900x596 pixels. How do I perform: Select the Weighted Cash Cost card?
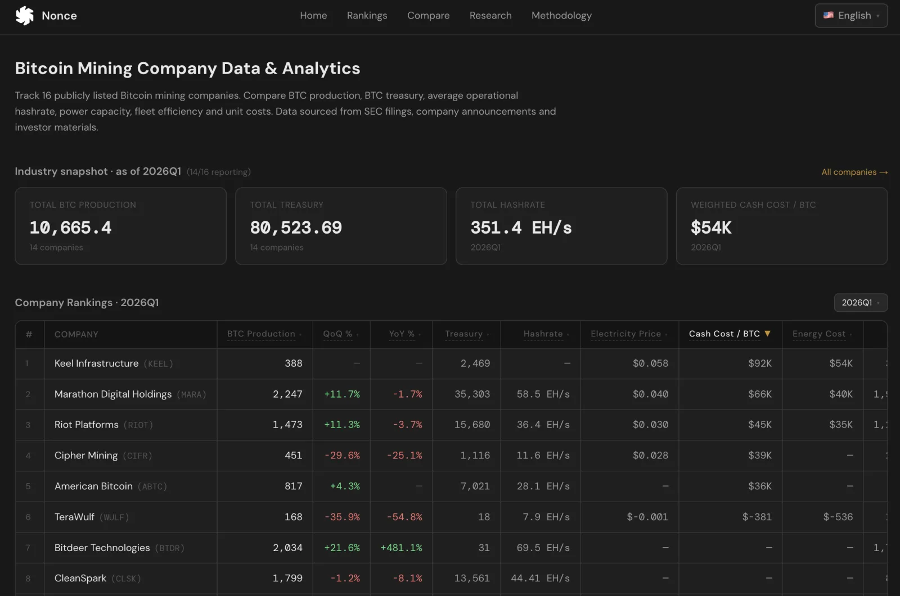tap(782, 226)
